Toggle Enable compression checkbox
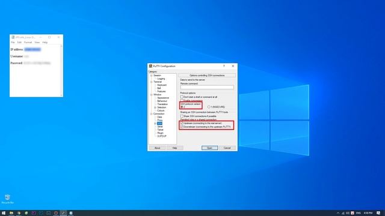Viewport: 385px width, 216px height. [x=191, y=100]
